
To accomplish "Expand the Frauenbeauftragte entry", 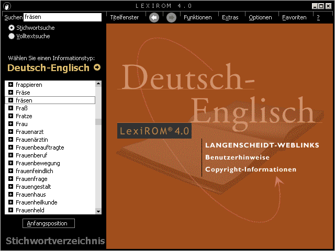I will click(10, 147).
